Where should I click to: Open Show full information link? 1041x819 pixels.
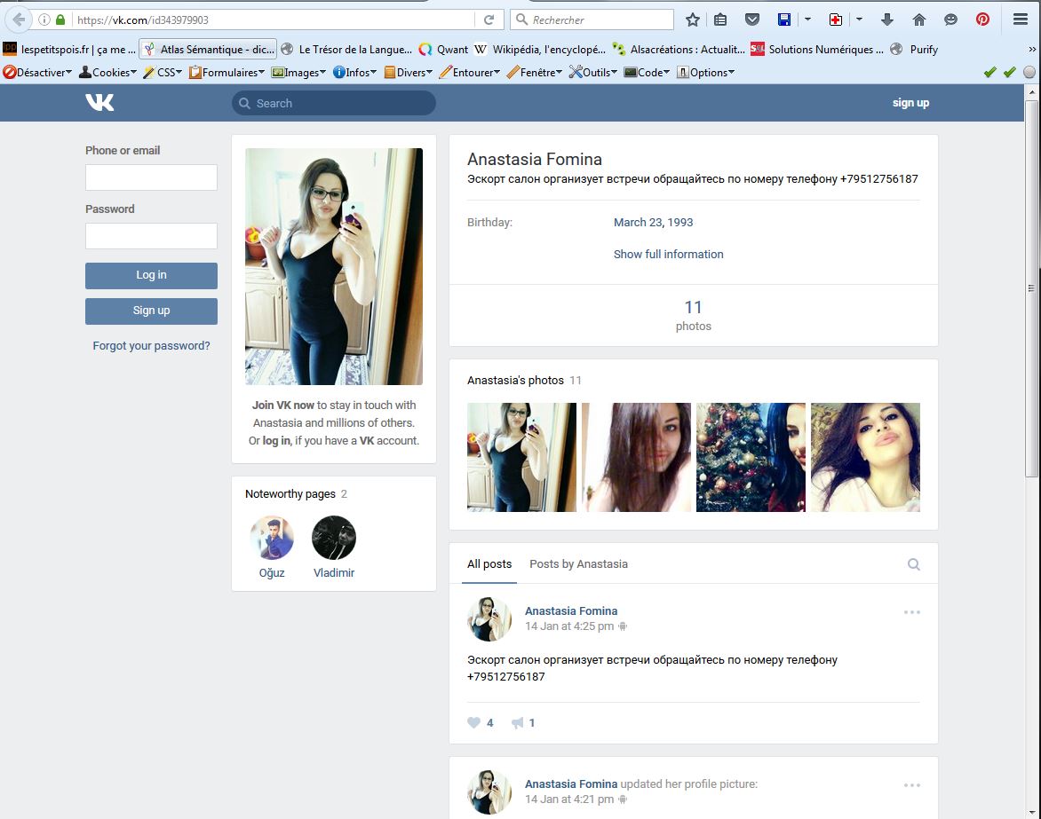click(x=668, y=255)
